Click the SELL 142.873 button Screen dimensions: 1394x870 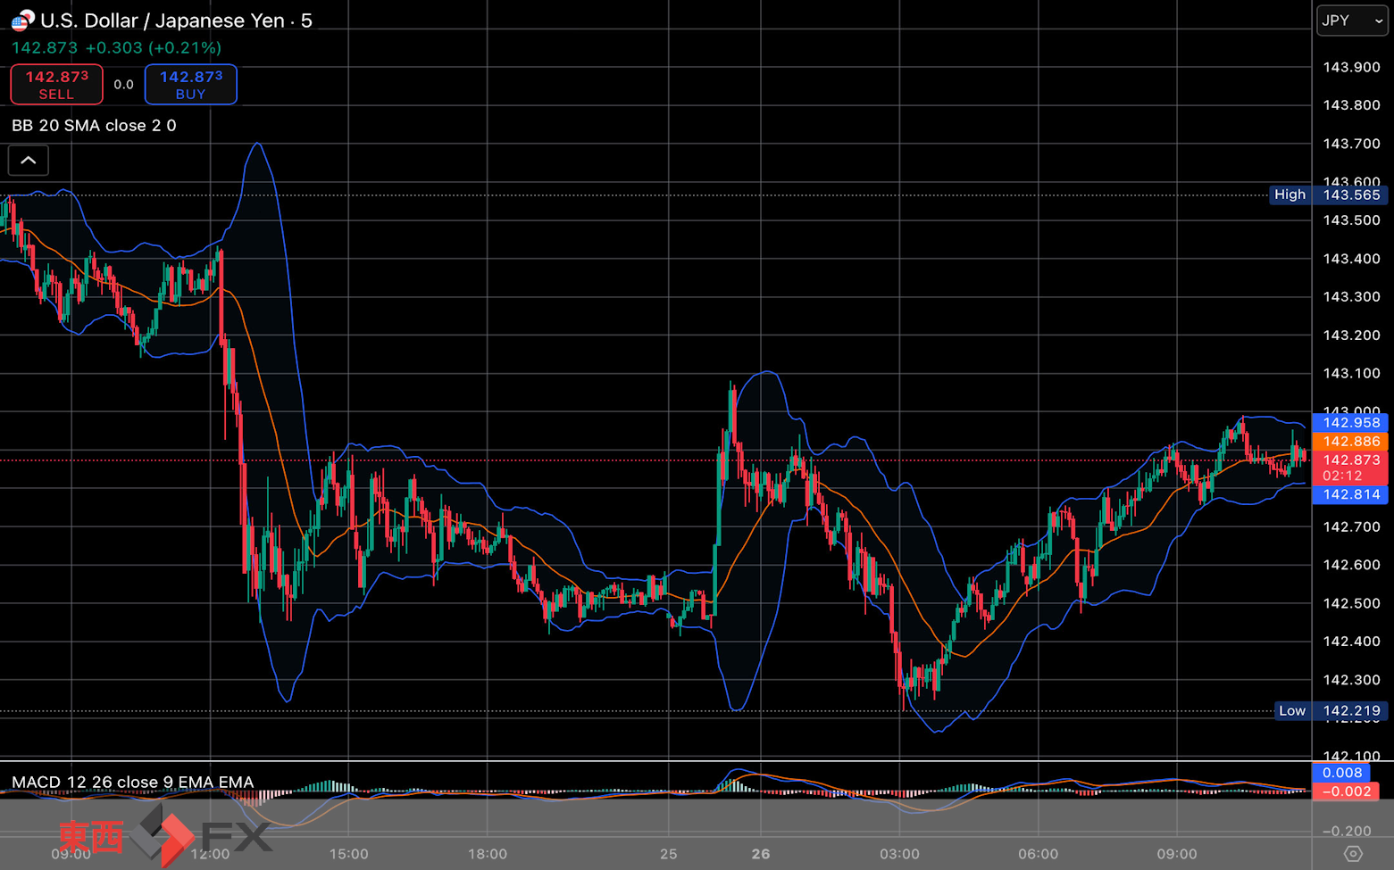click(x=56, y=85)
